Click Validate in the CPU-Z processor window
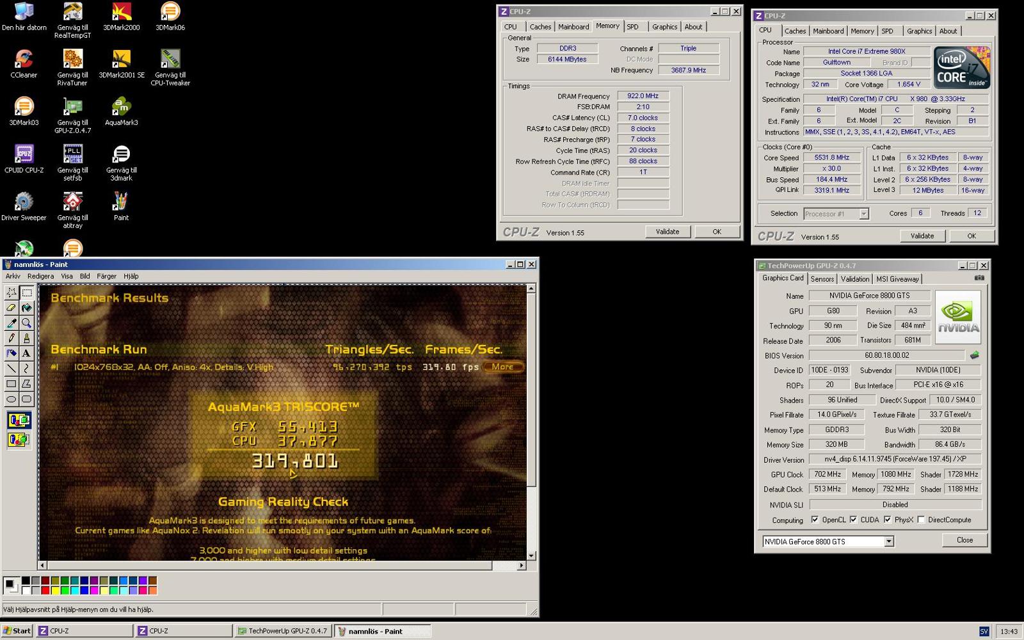Screen dimensions: 1024x640 (x=922, y=236)
